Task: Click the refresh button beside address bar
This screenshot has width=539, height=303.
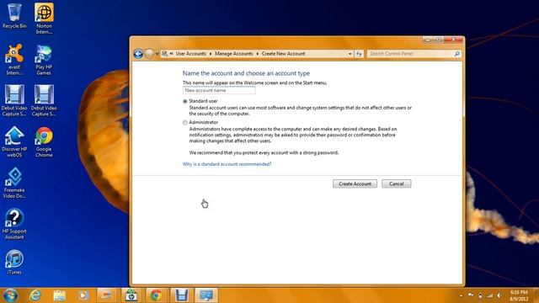Action: click(x=359, y=54)
